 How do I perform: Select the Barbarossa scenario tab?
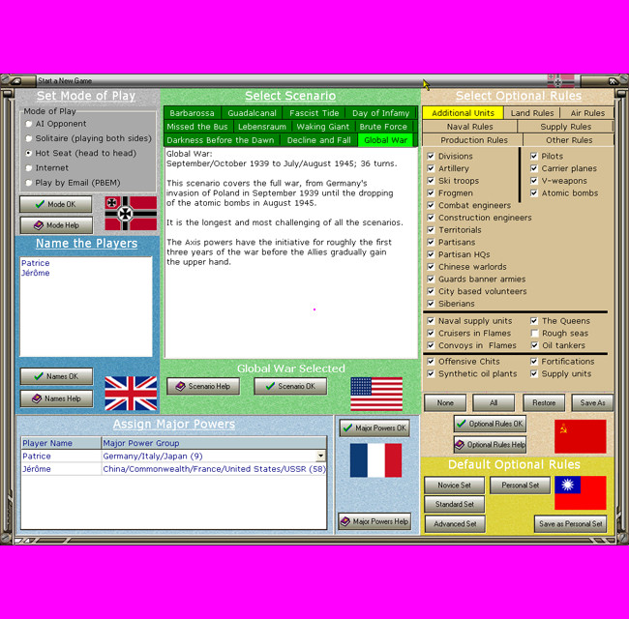coord(192,113)
